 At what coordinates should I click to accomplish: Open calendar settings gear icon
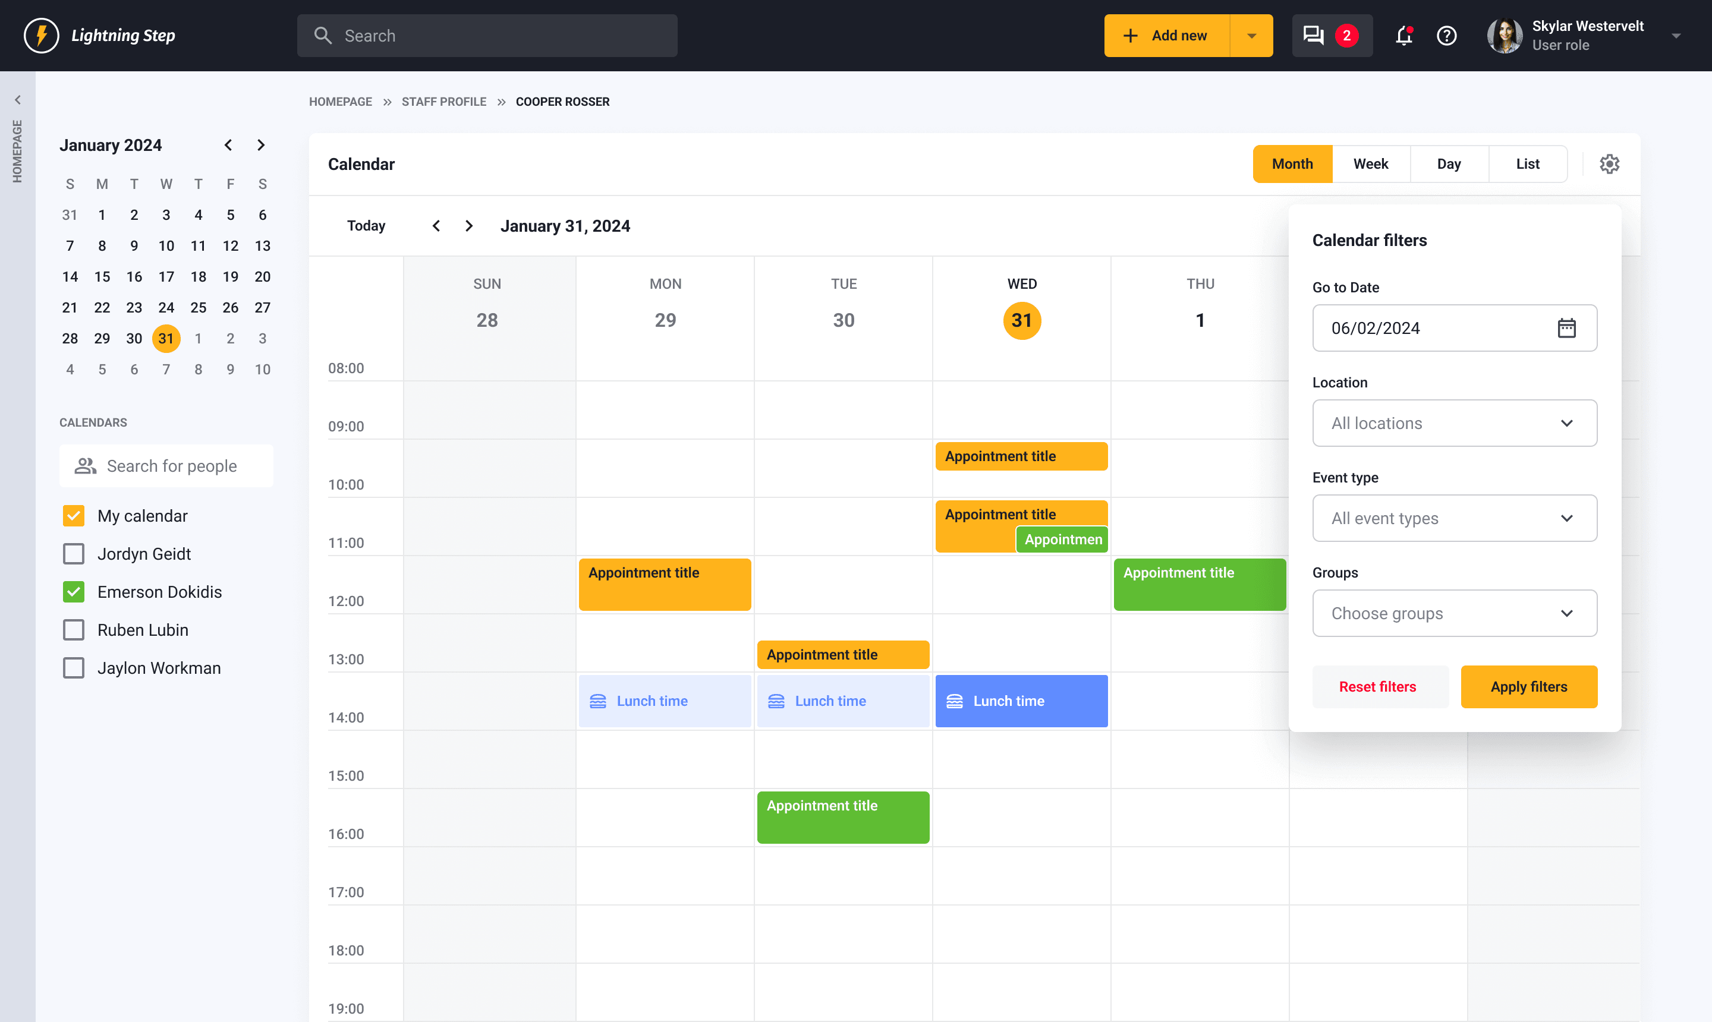(x=1609, y=164)
